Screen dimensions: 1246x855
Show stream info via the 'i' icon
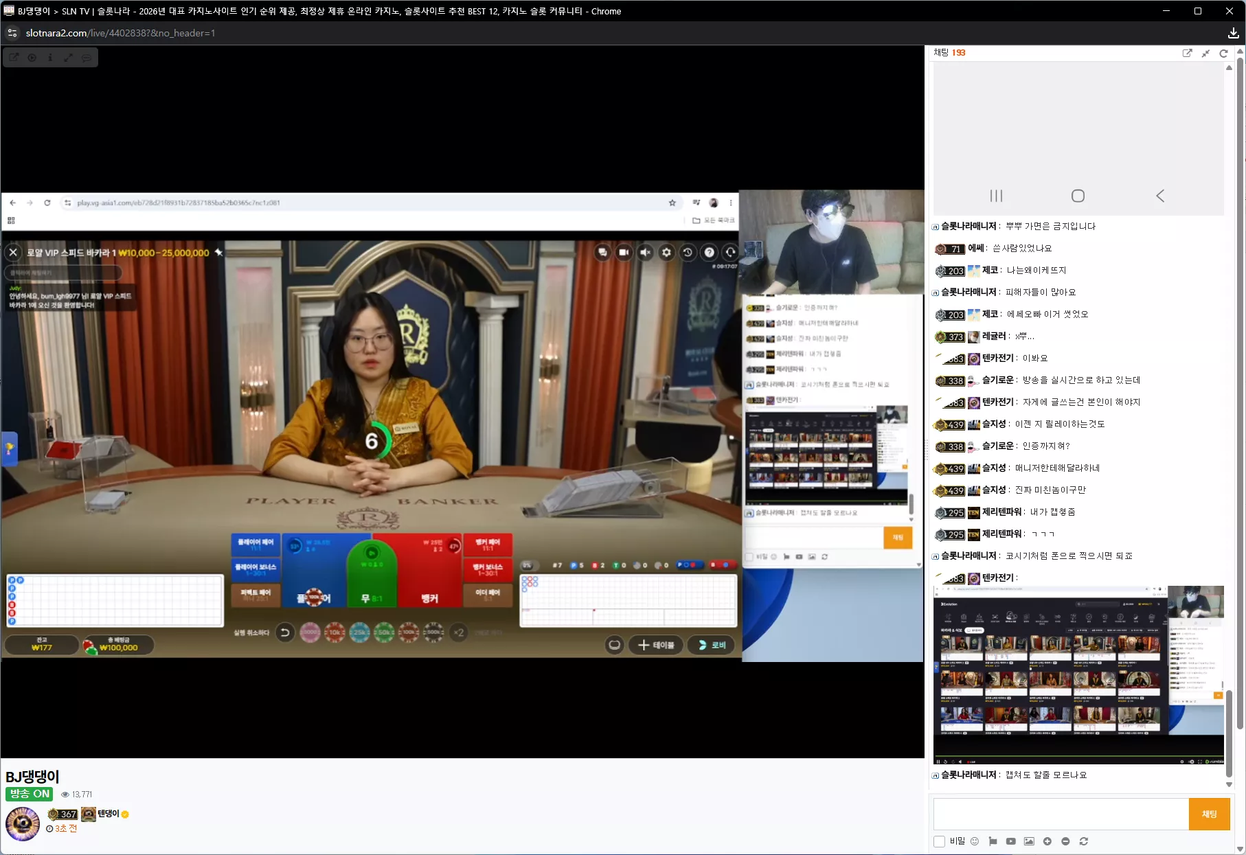50,58
